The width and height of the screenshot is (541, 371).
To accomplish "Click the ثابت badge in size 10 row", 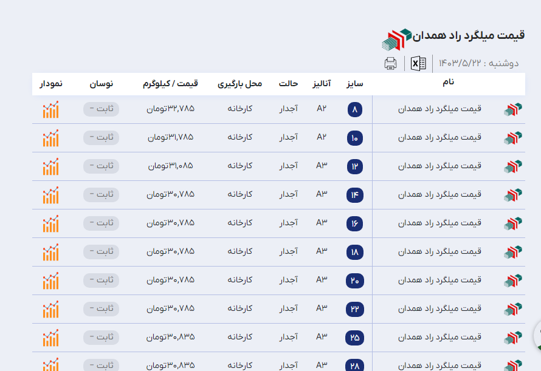I will pos(101,137).
